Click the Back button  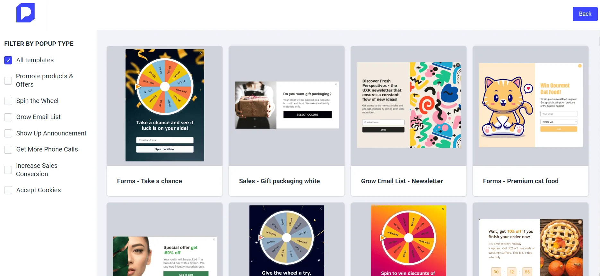point(585,14)
